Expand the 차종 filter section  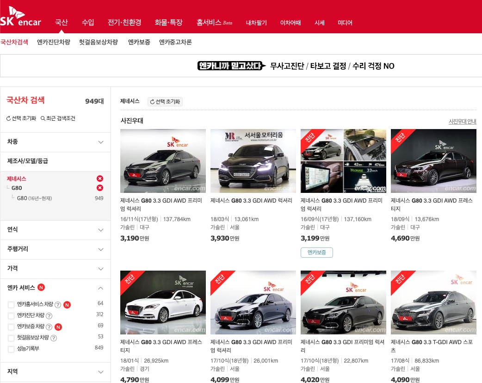coord(56,142)
